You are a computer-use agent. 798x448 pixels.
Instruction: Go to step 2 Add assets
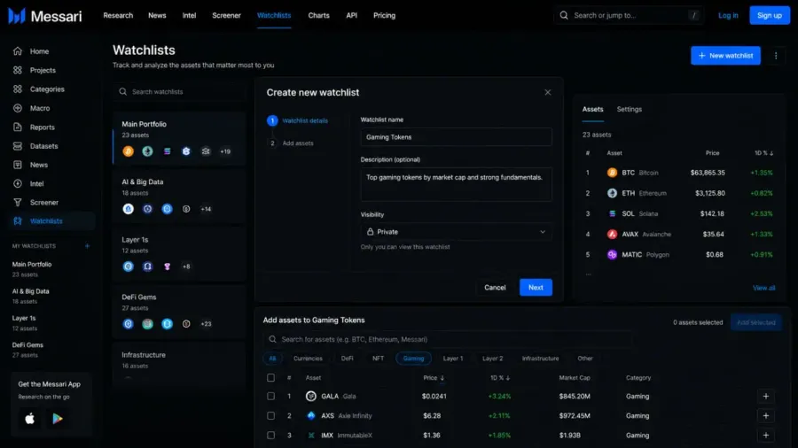pyautogui.click(x=291, y=143)
